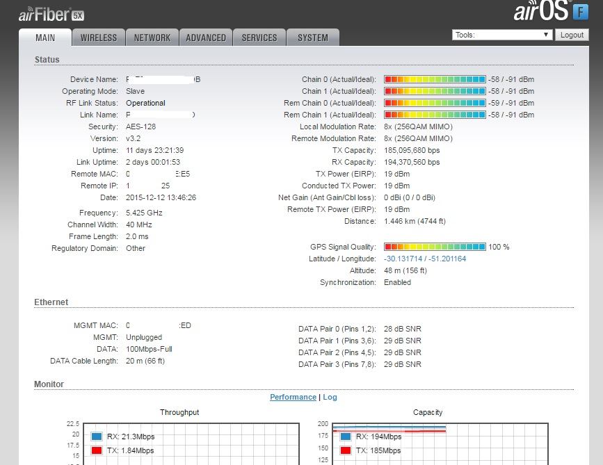Click the Throughput chart title

click(179, 412)
